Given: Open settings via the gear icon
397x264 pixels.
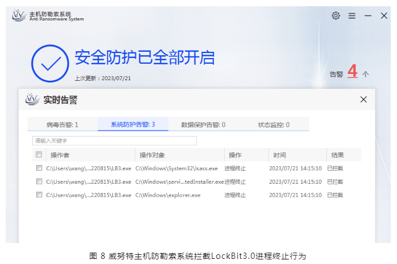Looking at the screenshot, I should point(336,15).
